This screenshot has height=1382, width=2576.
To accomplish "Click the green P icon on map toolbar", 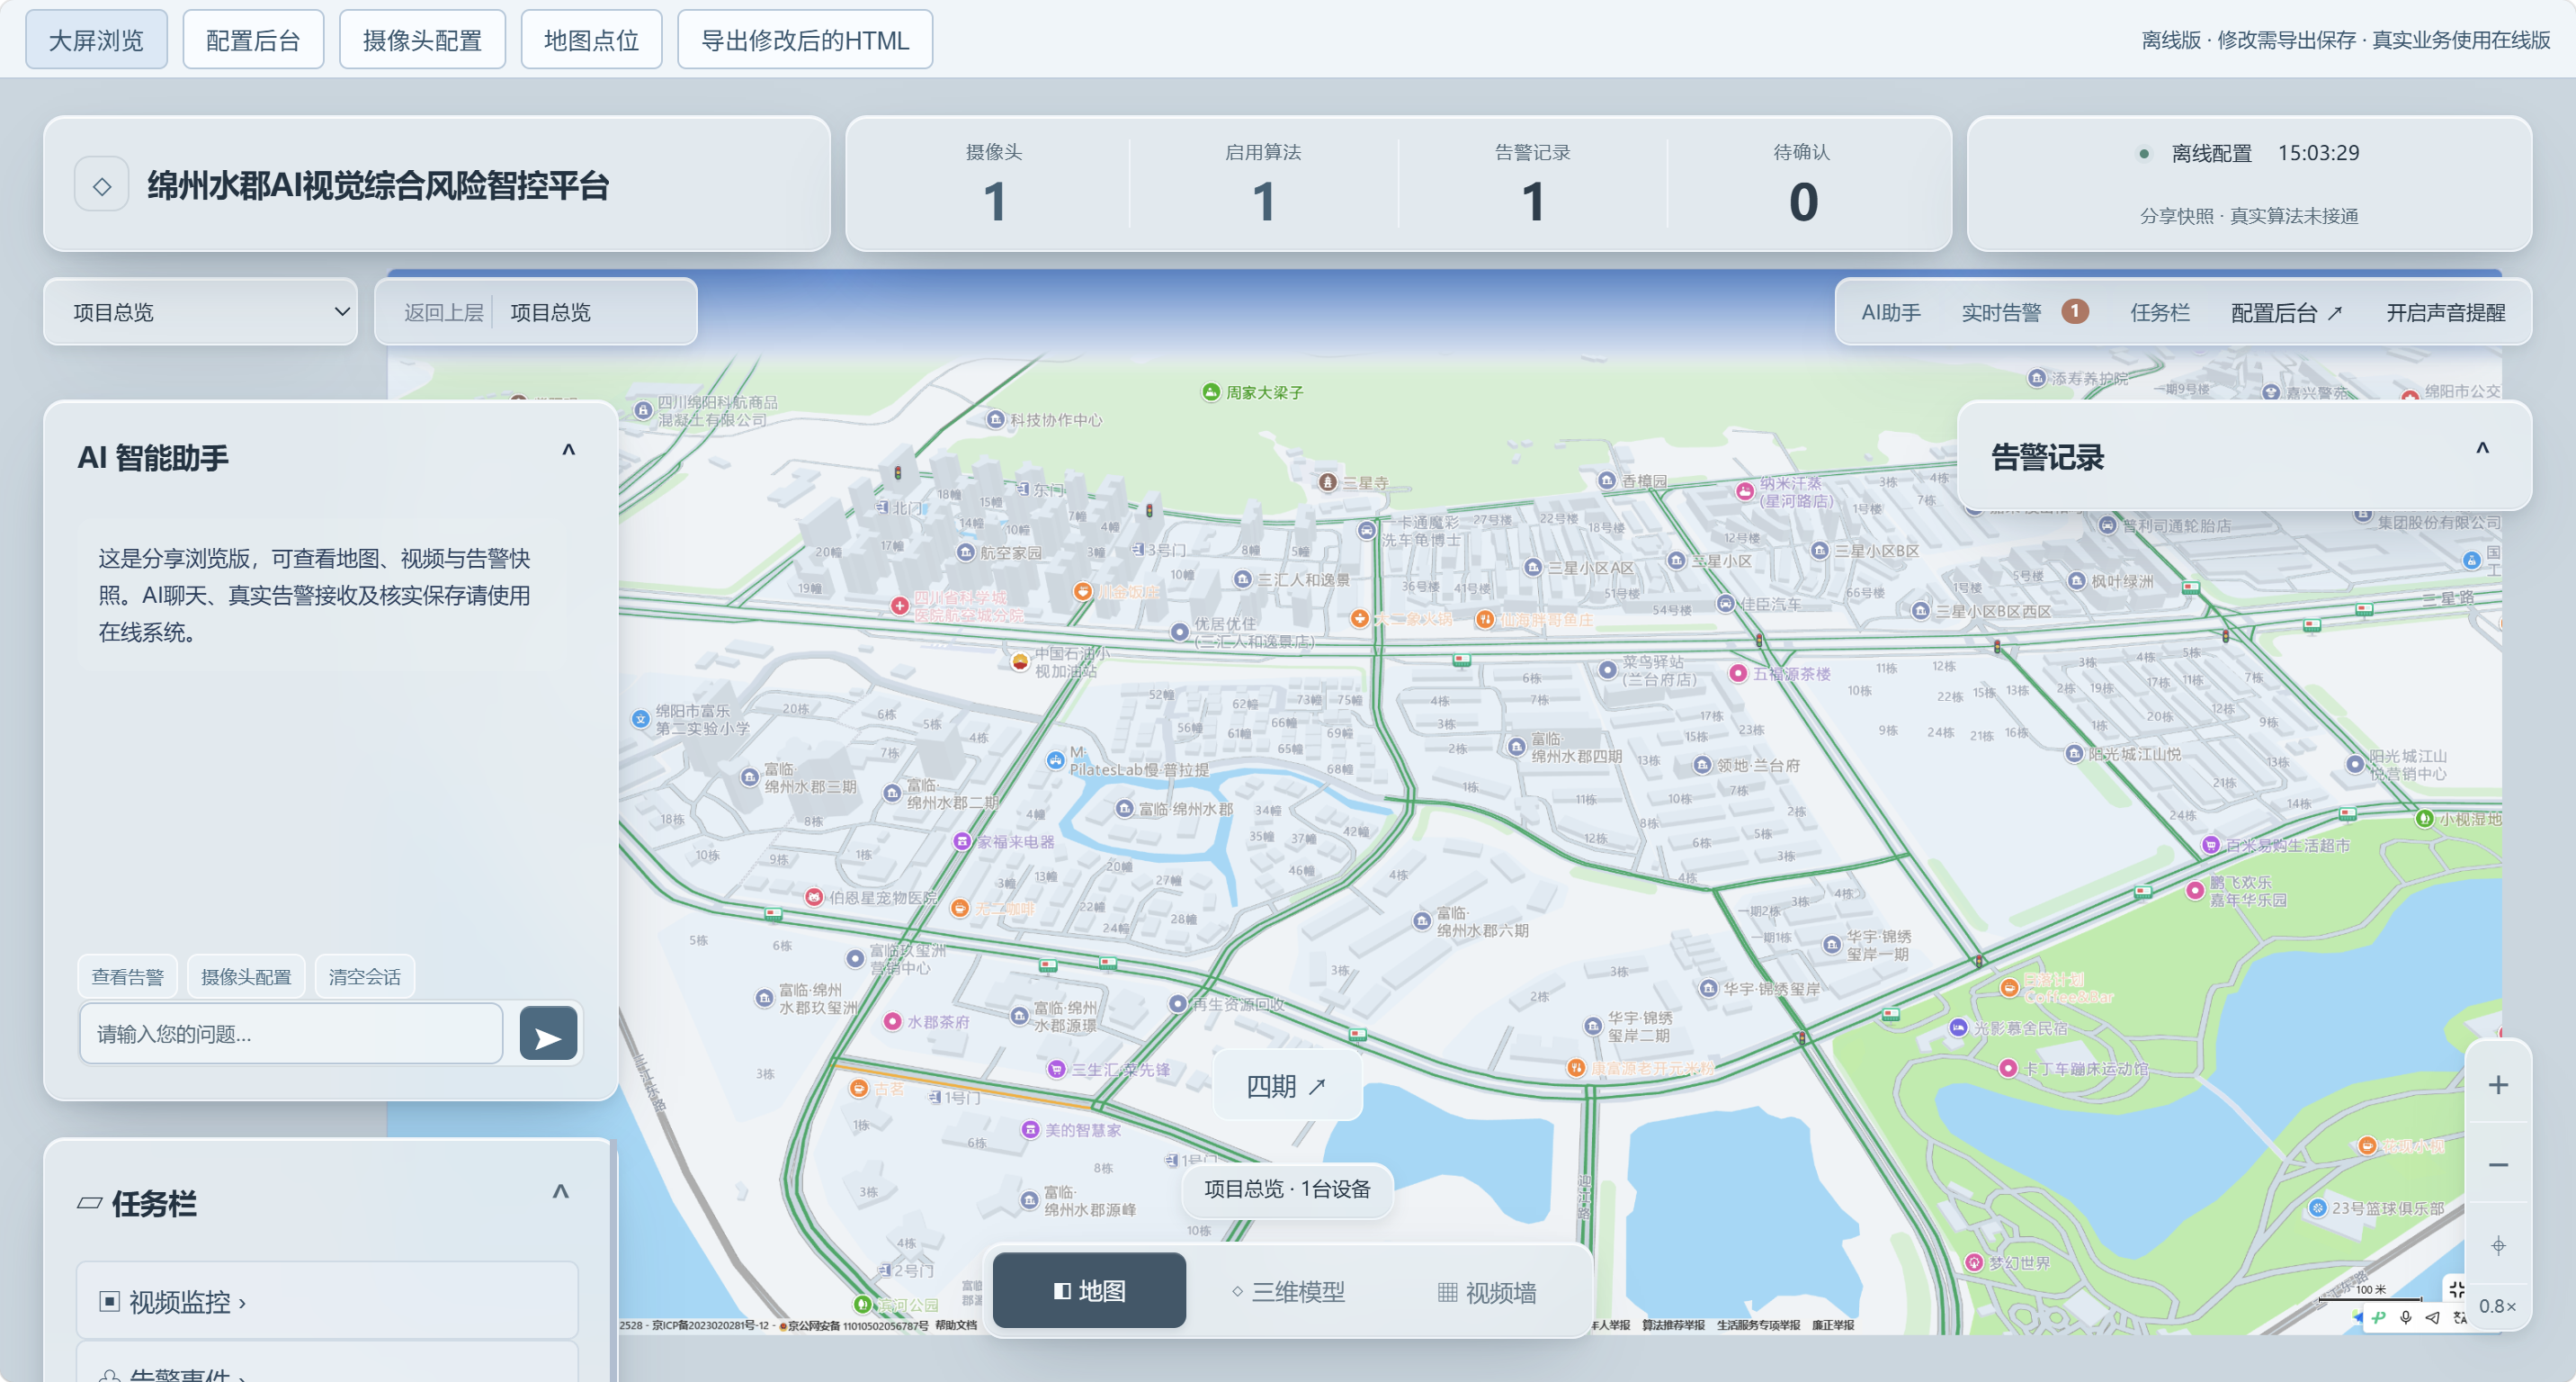I will click(2379, 1317).
